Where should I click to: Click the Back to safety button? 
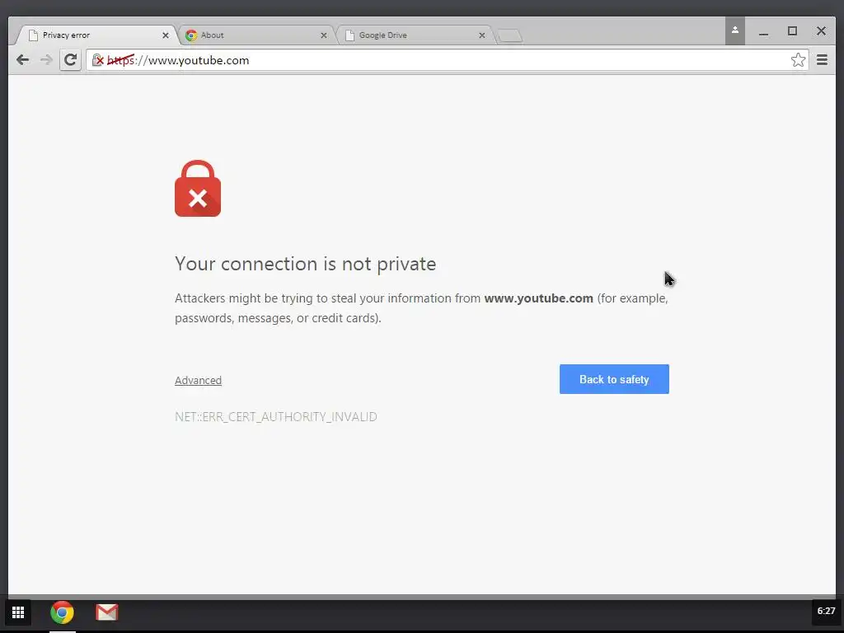(614, 379)
